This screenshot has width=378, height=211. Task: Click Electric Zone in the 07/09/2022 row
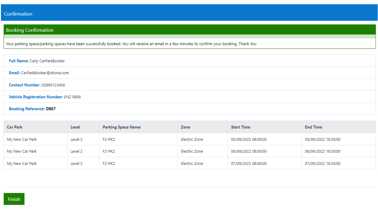pos(192,163)
